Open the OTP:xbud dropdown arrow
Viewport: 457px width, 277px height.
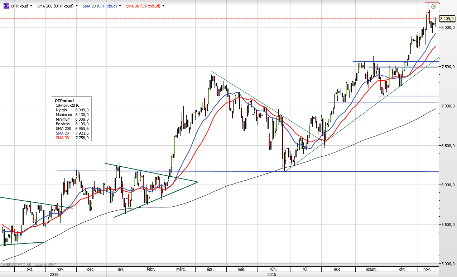(31, 6)
